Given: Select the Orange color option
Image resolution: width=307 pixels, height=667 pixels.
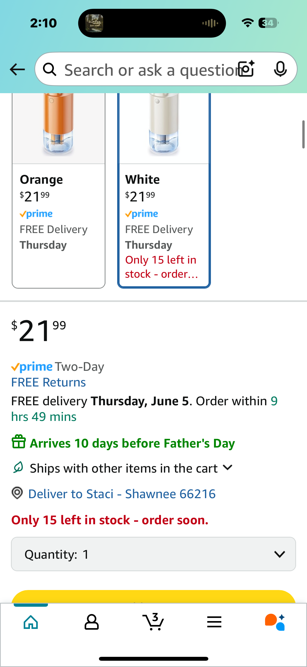Looking at the screenshot, I should point(59,190).
